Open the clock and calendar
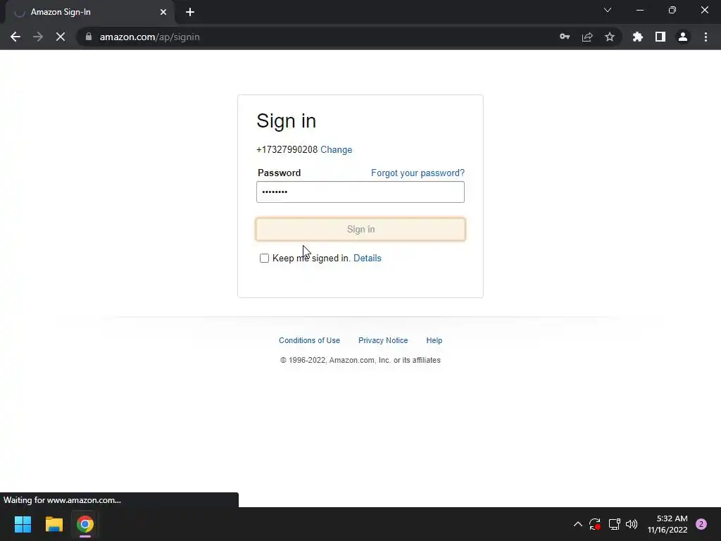 667,524
